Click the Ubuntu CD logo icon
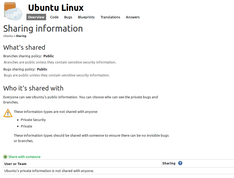234x178 pixels. click(x=13, y=11)
